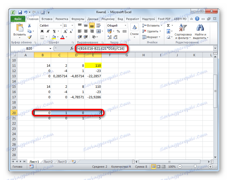Switch to Page Break Preview
This screenshot has width=228, height=180.
[x=163, y=167]
